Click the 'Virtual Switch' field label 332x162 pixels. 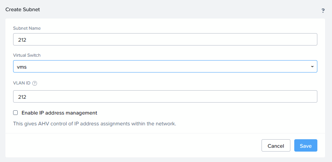(27, 55)
